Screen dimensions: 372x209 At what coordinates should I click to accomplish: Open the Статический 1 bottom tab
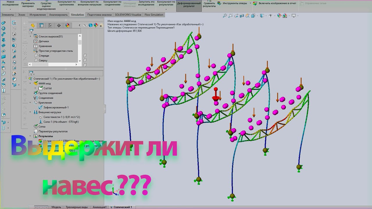[123, 207]
